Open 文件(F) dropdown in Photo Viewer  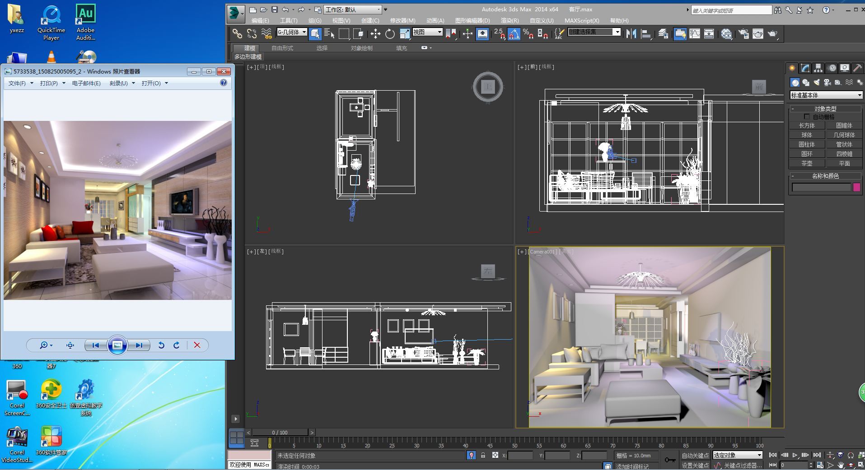[21, 83]
